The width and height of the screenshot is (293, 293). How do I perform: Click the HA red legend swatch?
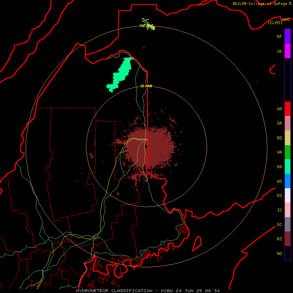[x=287, y=109]
